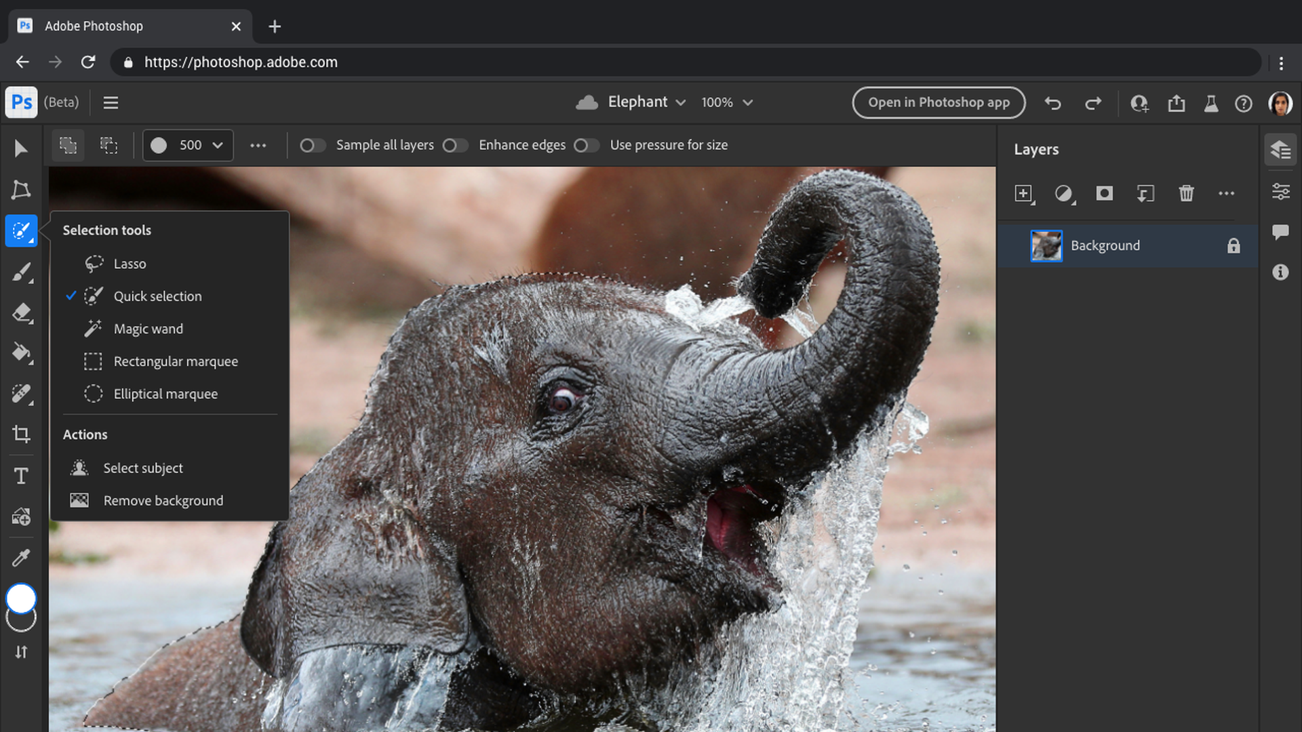Toggle Use pressure for size

pyautogui.click(x=586, y=145)
